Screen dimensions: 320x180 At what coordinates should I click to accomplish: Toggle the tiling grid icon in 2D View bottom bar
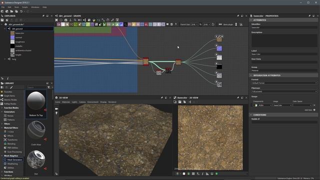(193, 173)
